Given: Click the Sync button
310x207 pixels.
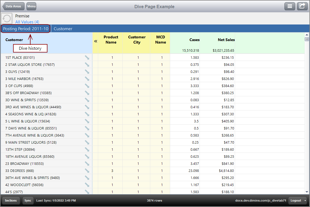Looking at the screenshot, I should 28,200.
